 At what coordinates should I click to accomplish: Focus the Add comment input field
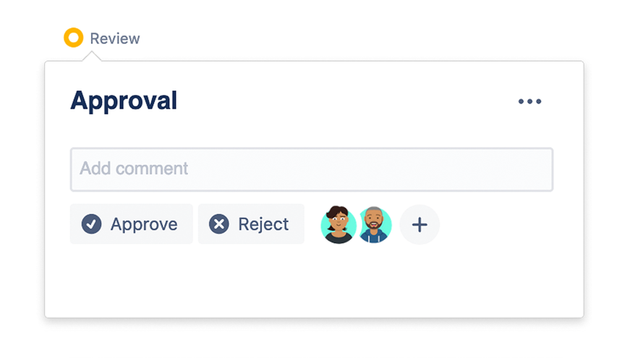tap(311, 169)
